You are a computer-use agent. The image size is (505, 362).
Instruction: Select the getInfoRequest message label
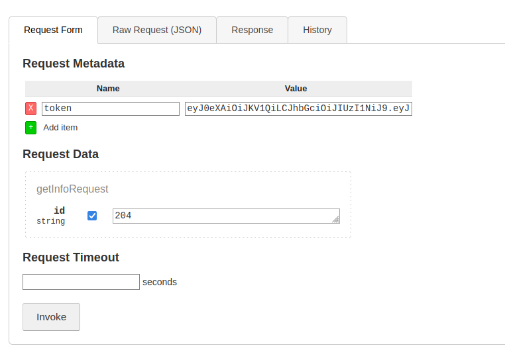(72, 189)
